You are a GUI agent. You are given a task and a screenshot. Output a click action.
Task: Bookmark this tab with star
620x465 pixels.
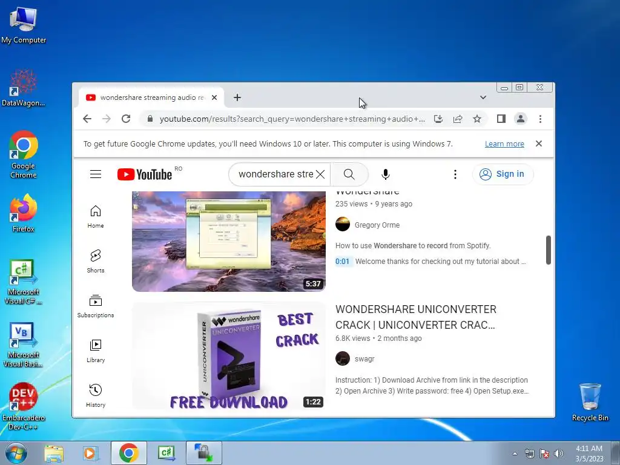coord(477,119)
